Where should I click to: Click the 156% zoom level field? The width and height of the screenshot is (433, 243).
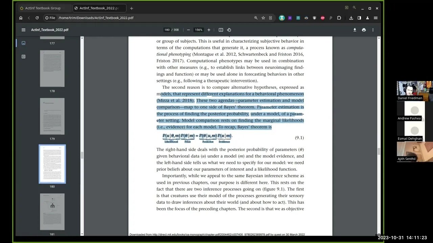pyautogui.click(x=199, y=30)
